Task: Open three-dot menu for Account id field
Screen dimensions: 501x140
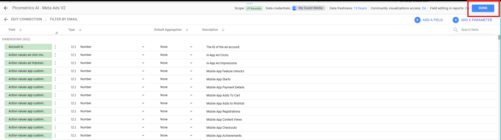Action: (x=55, y=47)
